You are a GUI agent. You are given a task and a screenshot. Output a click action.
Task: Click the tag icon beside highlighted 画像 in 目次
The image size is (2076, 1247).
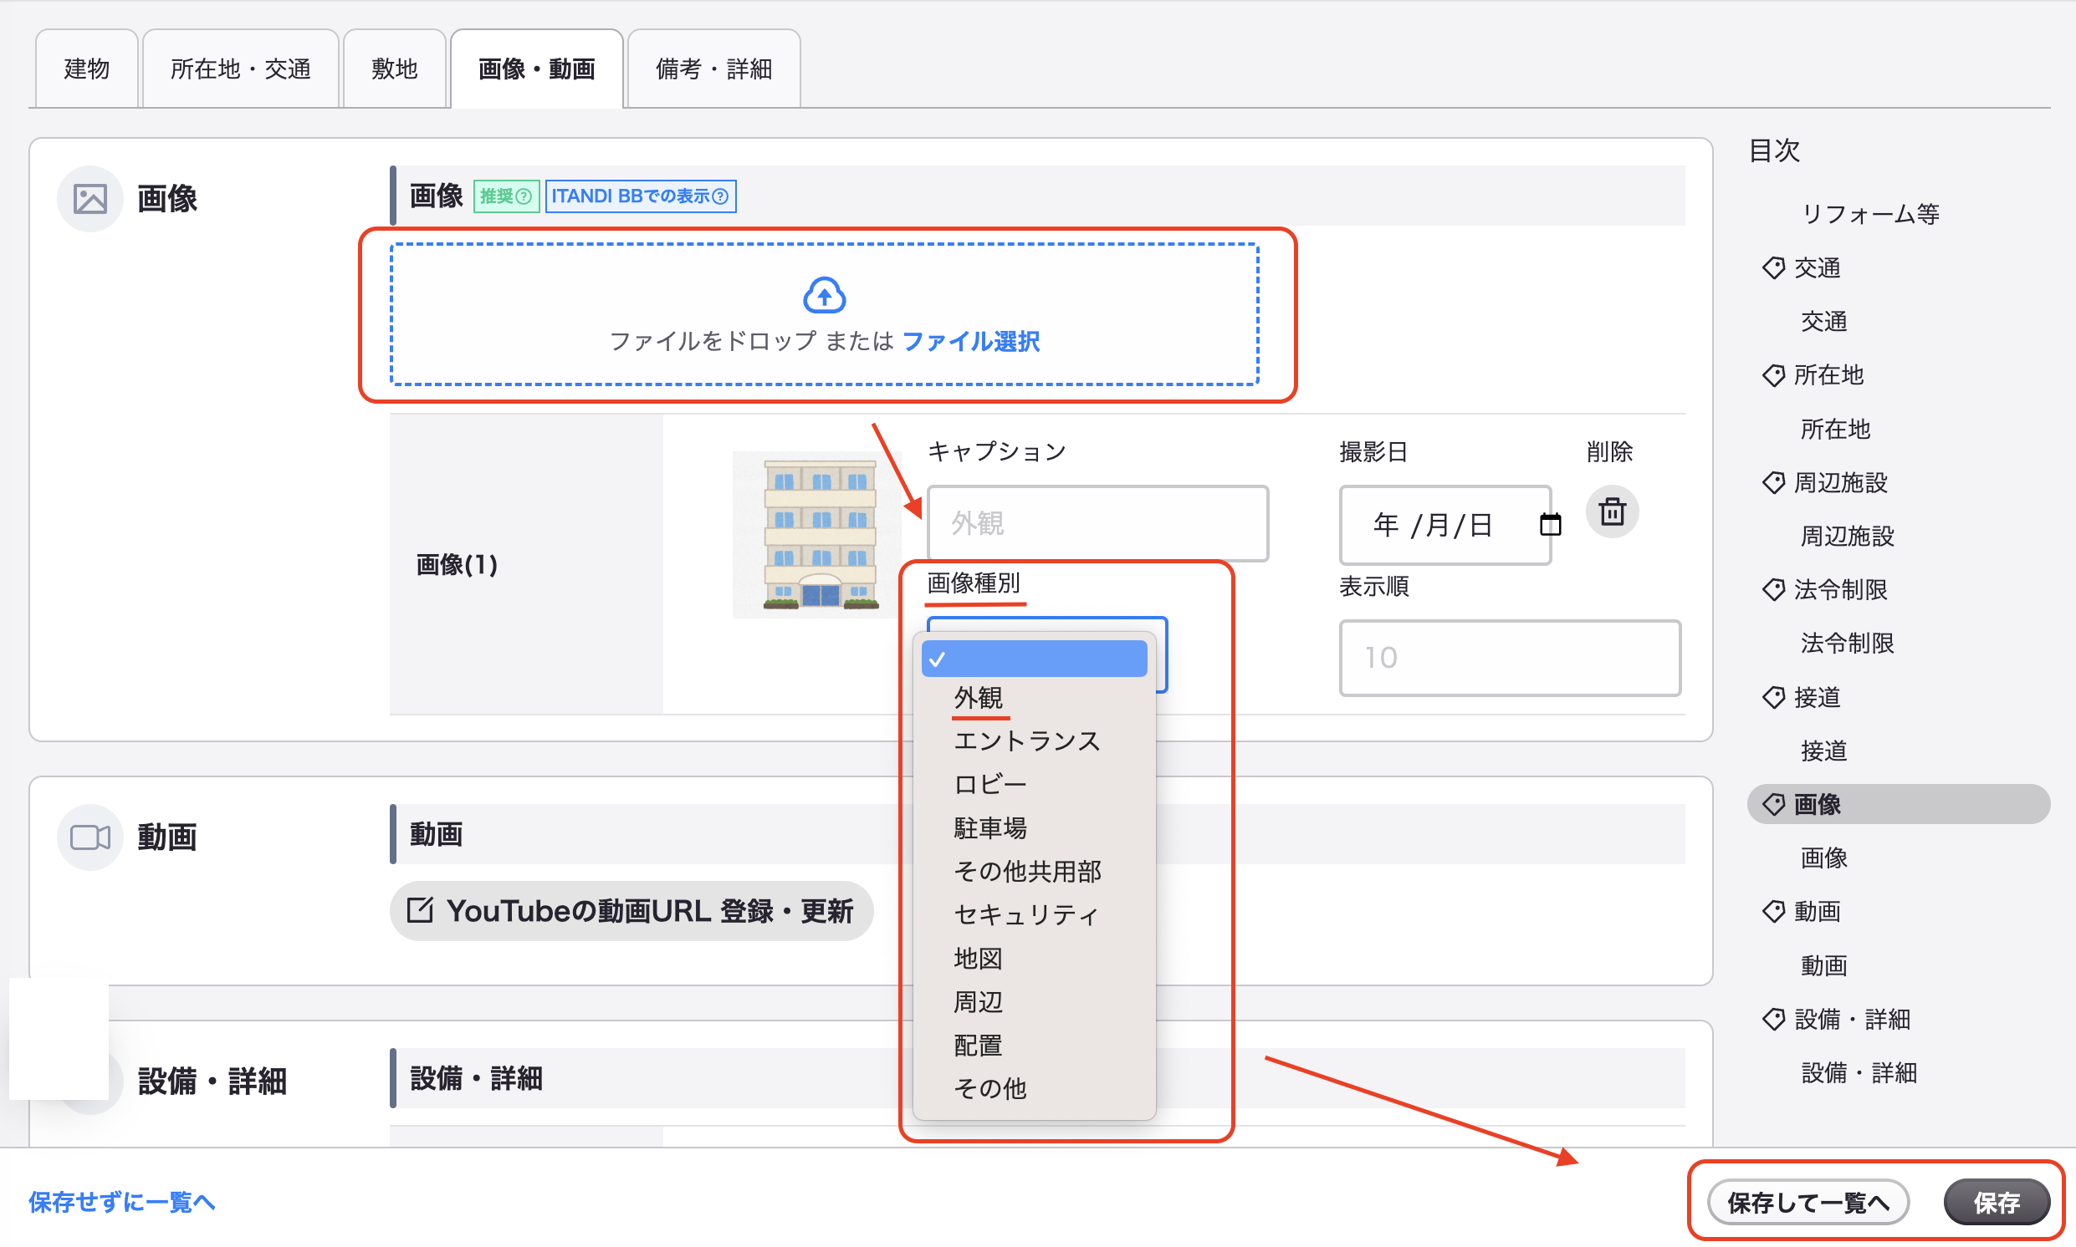click(1772, 804)
